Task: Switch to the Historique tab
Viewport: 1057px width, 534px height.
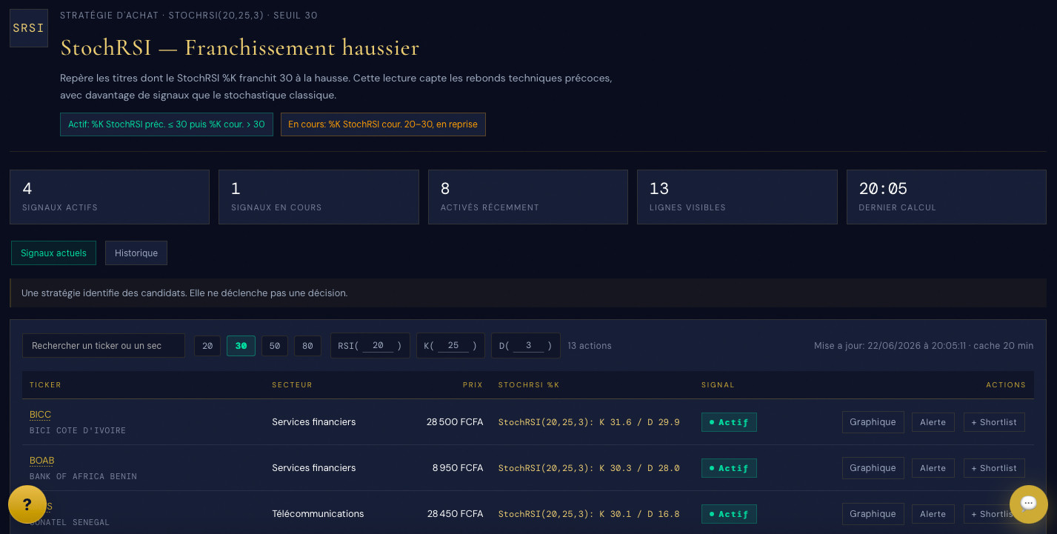Action: [136, 253]
